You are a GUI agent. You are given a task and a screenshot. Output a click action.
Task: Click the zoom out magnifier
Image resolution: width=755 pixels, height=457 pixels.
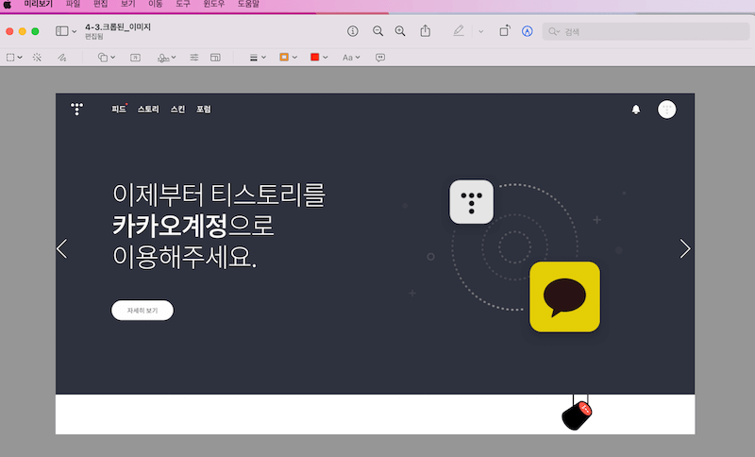(378, 31)
